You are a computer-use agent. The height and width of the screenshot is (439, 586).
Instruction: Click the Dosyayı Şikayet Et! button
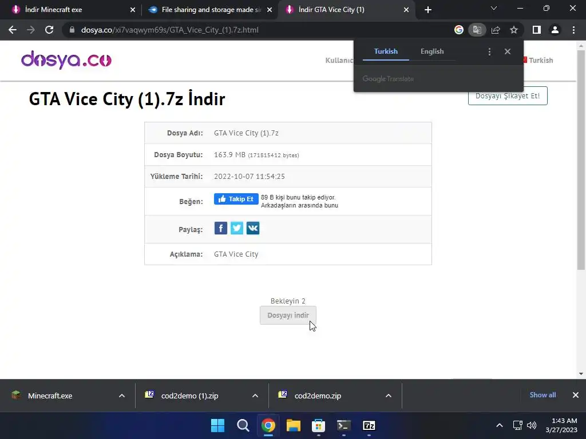pyautogui.click(x=508, y=96)
